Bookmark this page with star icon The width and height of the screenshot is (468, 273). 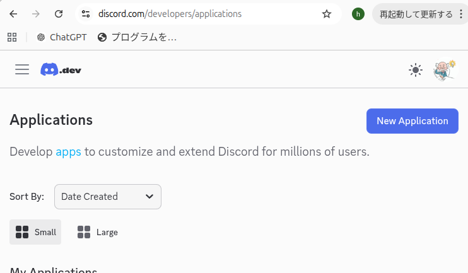coord(327,14)
